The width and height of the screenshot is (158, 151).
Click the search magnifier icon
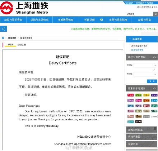(155, 14)
